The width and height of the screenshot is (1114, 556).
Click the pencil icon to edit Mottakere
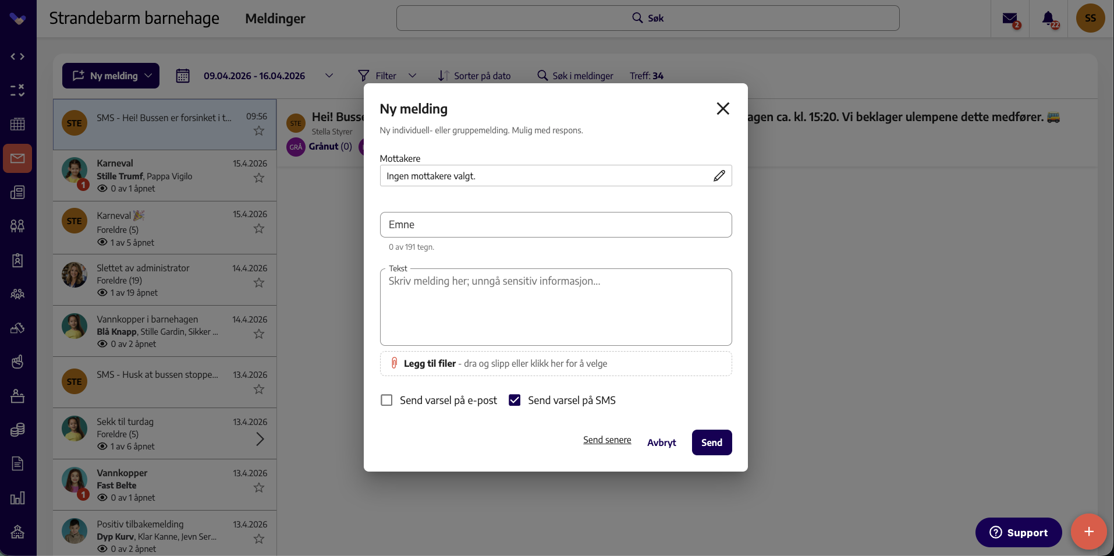[x=719, y=176]
